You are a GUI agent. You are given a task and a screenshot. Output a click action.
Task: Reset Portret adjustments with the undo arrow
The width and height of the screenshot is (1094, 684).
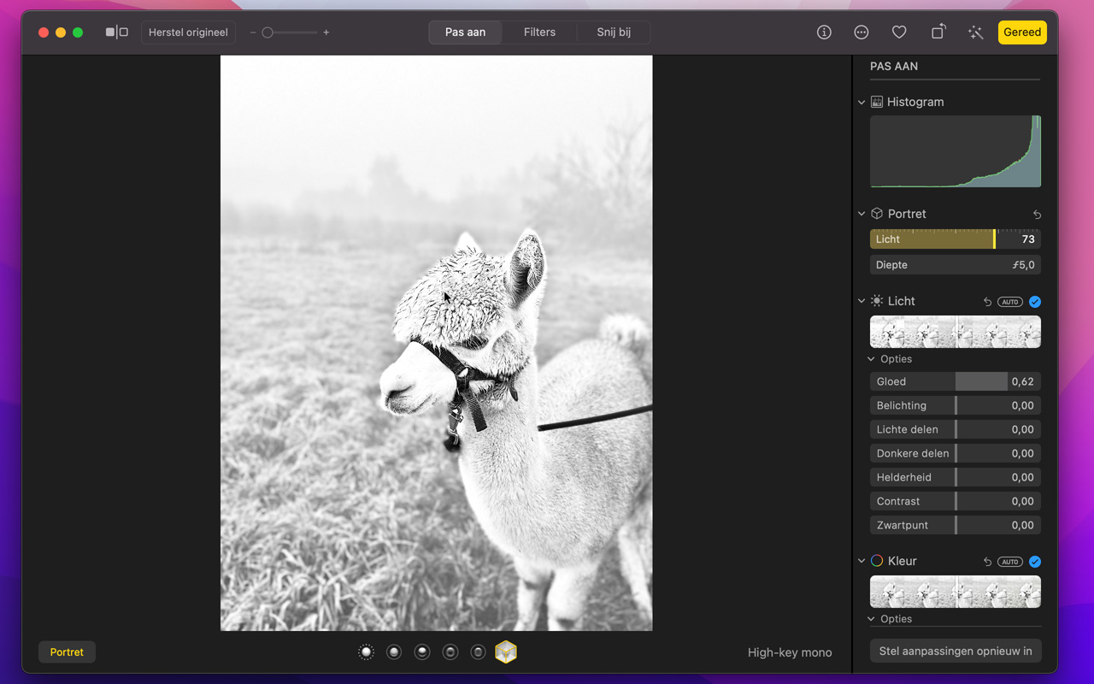tap(1037, 215)
